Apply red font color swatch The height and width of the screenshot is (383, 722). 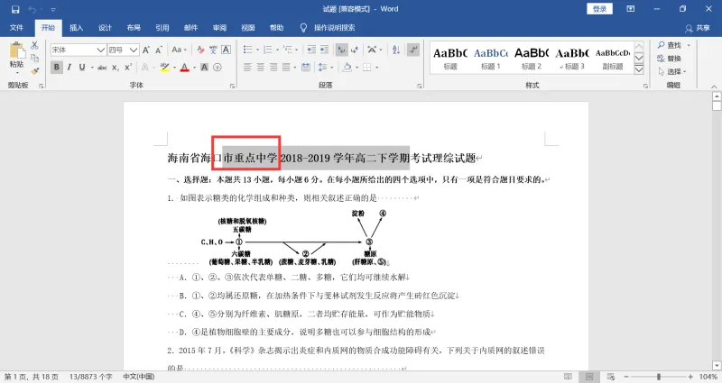coord(185,68)
